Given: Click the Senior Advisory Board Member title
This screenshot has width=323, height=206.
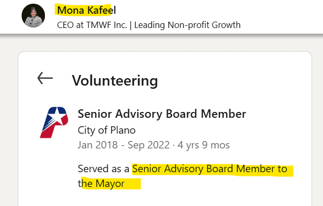Looking at the screenshot, I should (162, 114).
